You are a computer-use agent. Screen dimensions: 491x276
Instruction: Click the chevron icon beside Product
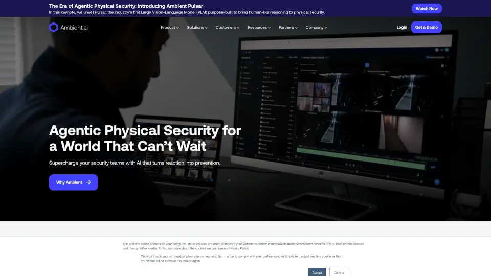click(177, 28)
